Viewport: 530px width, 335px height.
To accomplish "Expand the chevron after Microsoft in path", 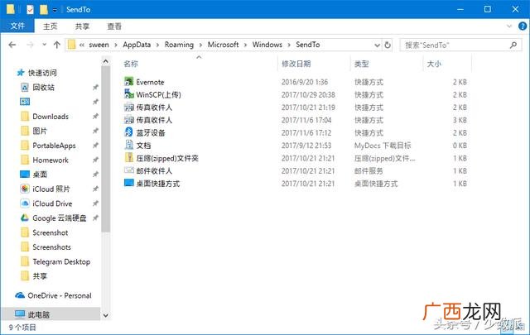I will tap(245, 45).
